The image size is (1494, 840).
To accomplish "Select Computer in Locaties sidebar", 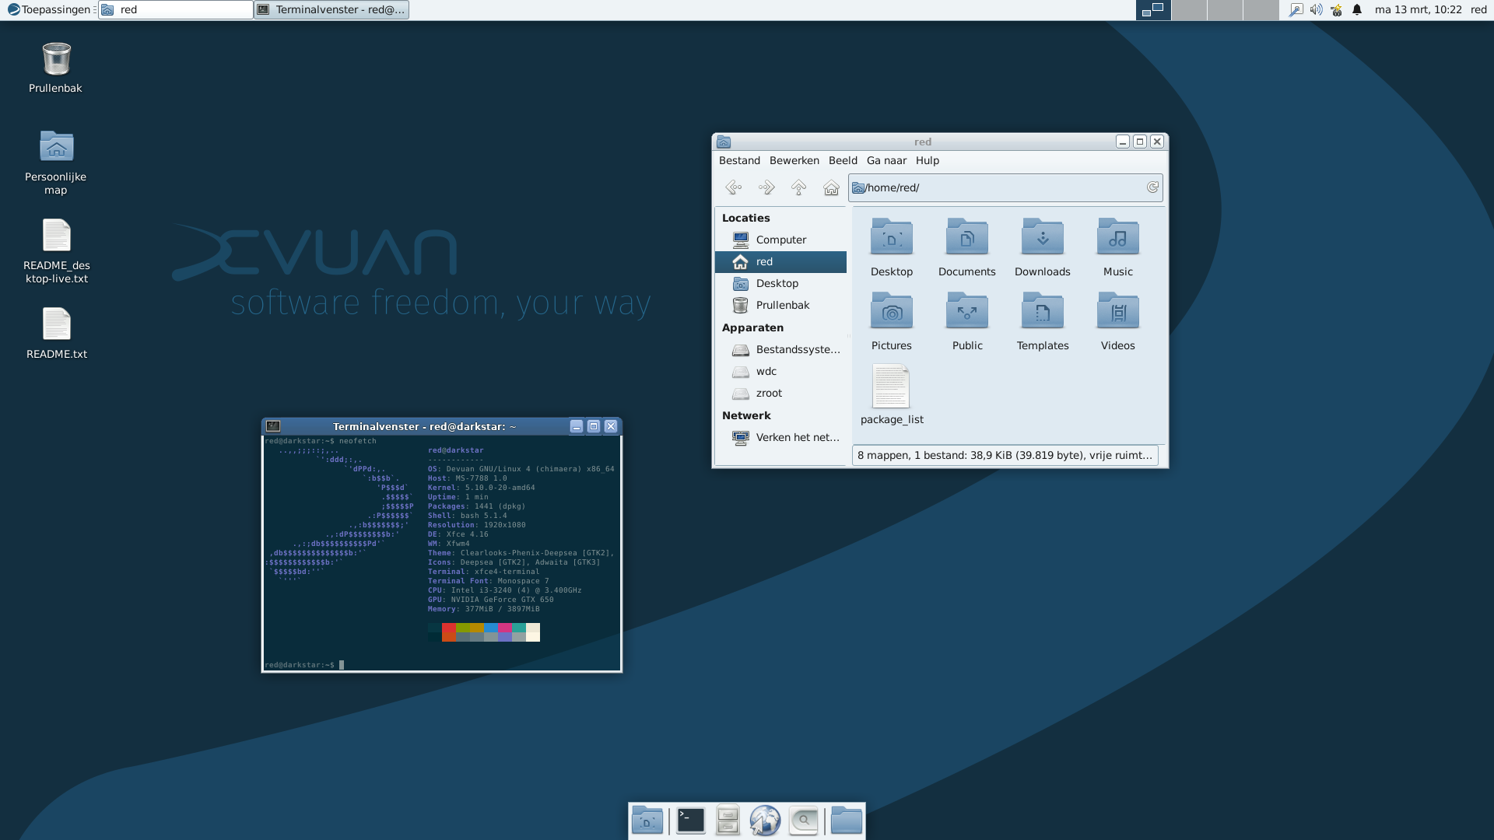I will [780, 240].
